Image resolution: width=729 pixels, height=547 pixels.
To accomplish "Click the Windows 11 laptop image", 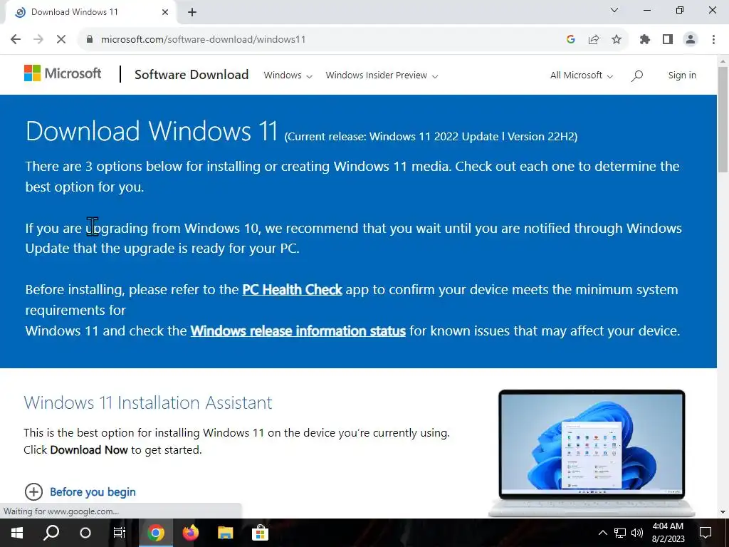I will click(592, 452).
